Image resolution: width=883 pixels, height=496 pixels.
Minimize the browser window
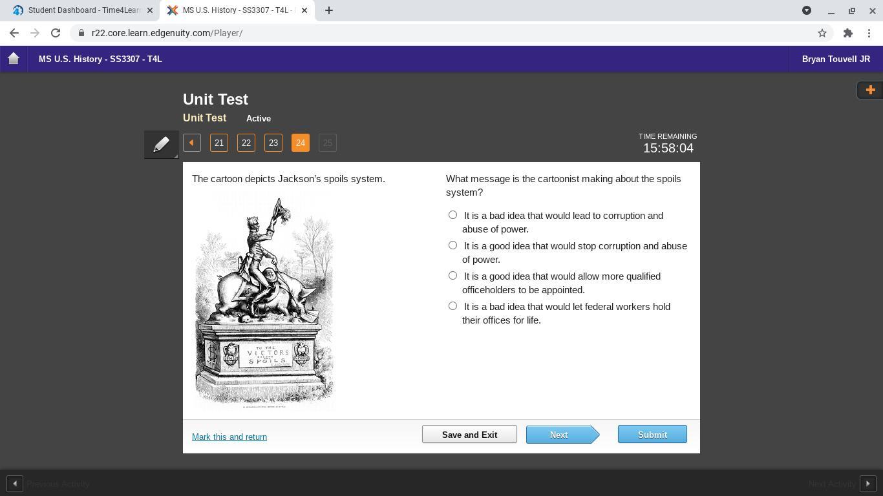coord(831,10)
